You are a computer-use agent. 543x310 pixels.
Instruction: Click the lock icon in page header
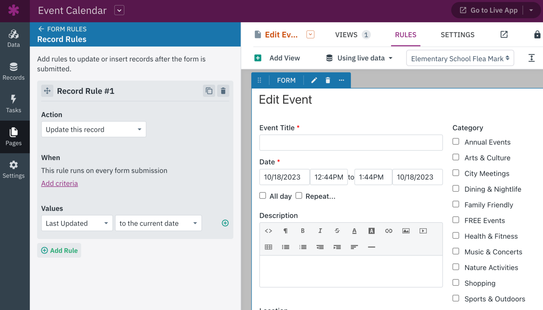coord(537,35)
